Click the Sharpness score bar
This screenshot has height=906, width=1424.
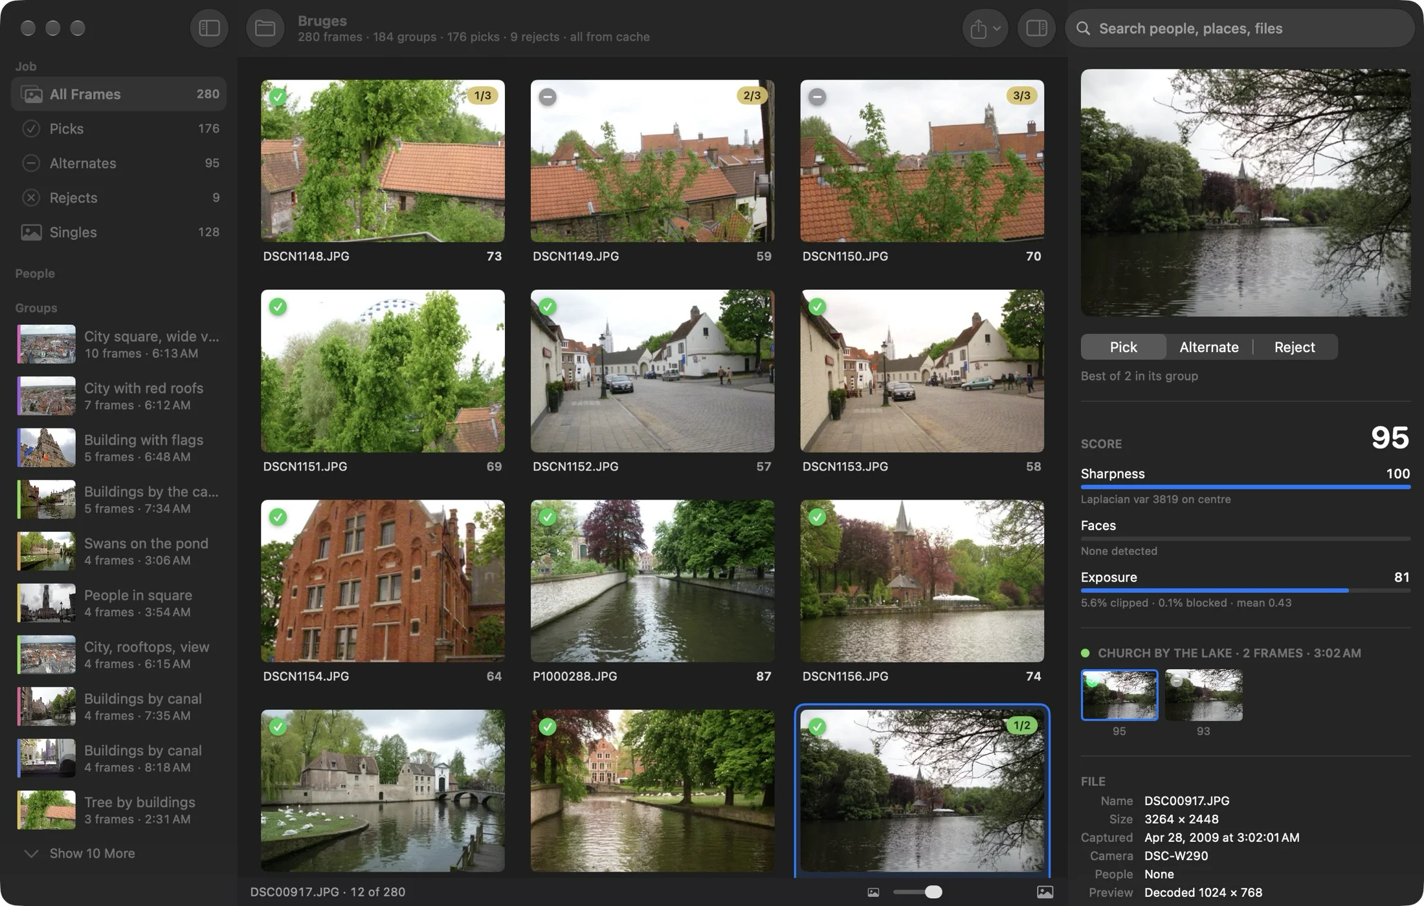[x=1245, y=487]
